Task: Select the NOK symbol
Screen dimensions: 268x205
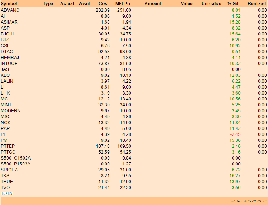Action: [6, 123]
